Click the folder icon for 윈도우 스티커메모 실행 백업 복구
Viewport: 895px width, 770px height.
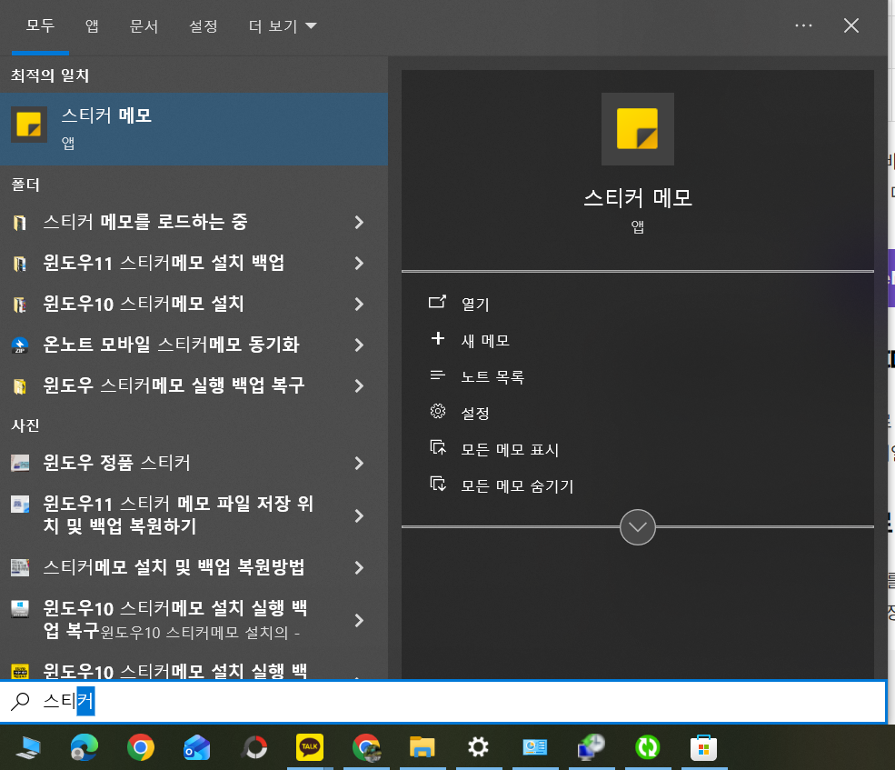pos(20,386)
